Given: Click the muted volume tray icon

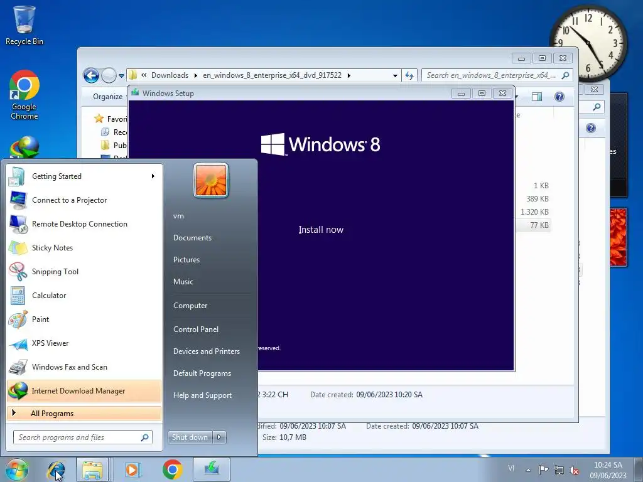Looking at the screenshot, I should [x=574, y=471].
